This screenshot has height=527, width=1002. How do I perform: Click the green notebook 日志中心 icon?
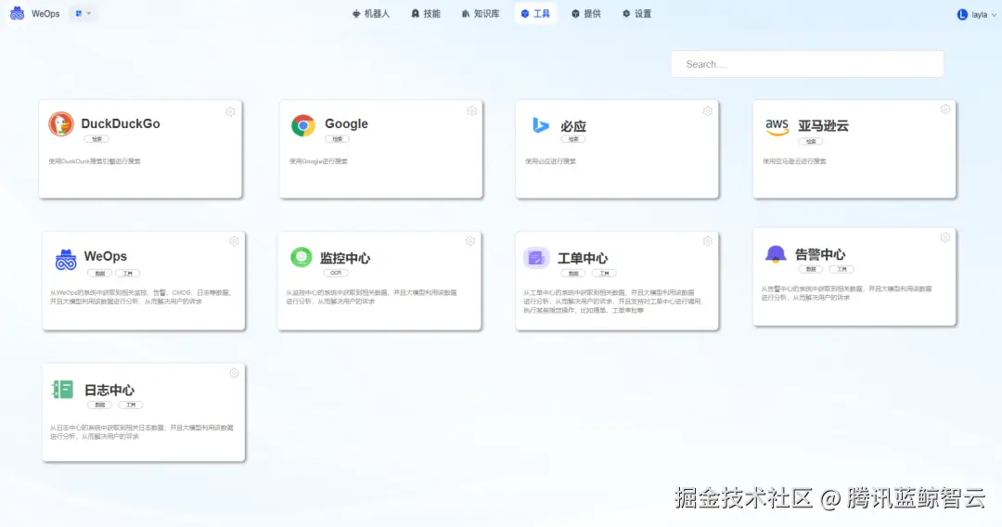[63, 389]
